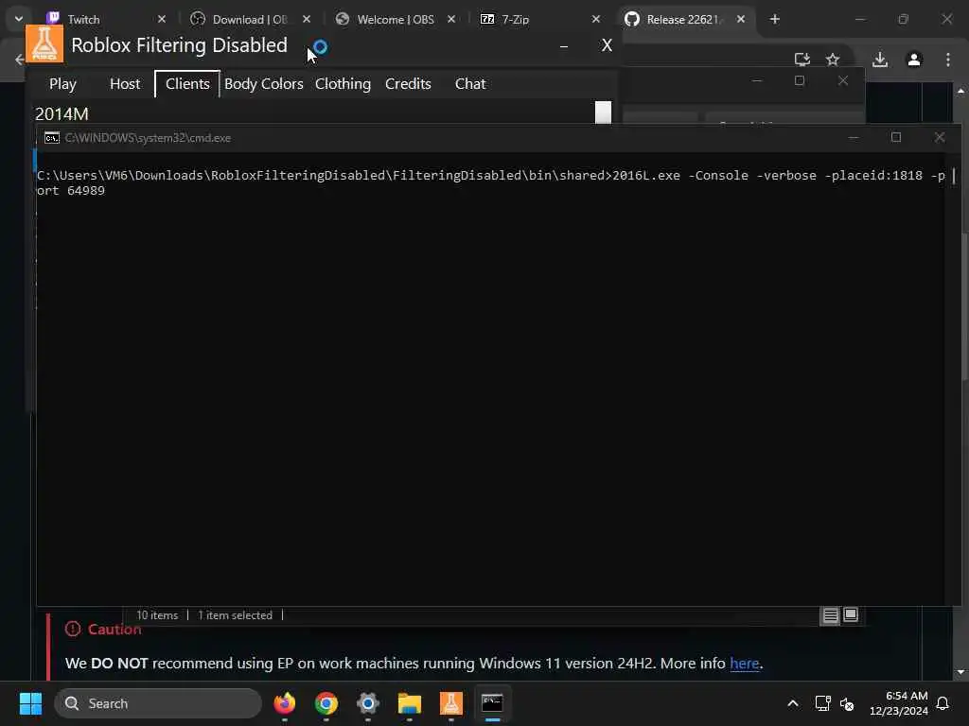Close the Welcome | OBS tab
969x726 pixels.
click(x=451, y=19)
